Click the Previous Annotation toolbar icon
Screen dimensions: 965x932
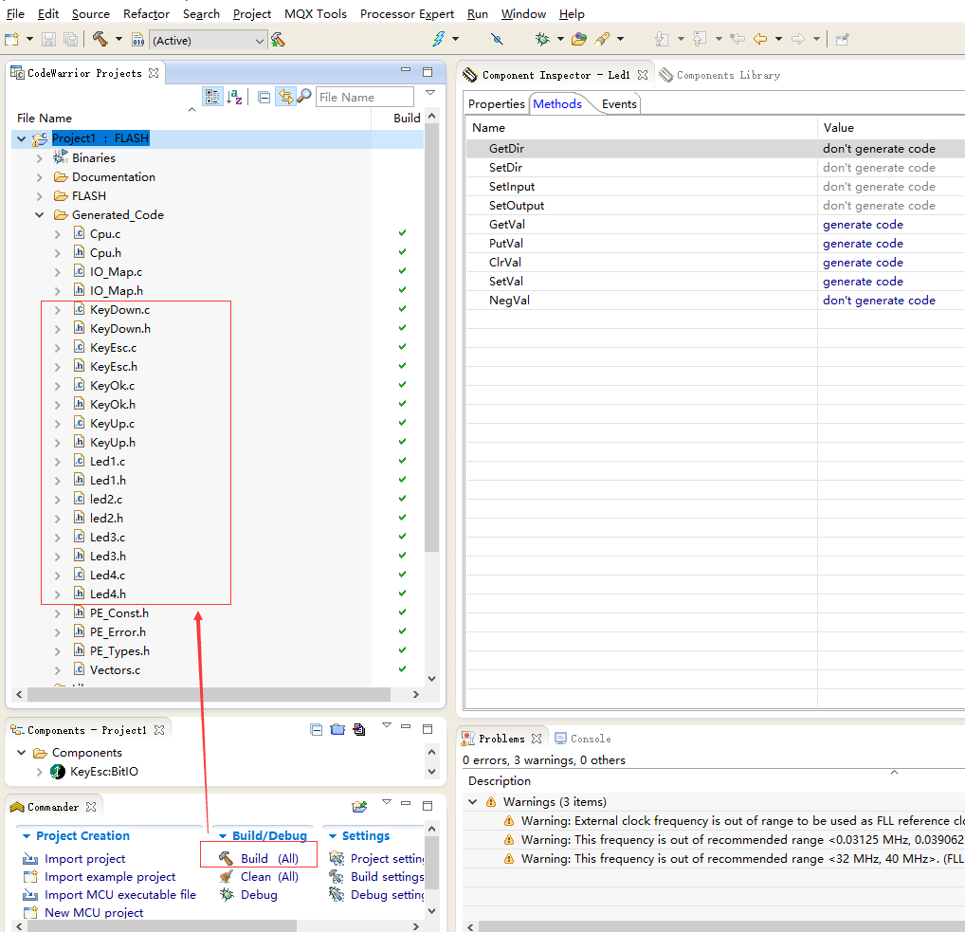(x=700, y=40)
